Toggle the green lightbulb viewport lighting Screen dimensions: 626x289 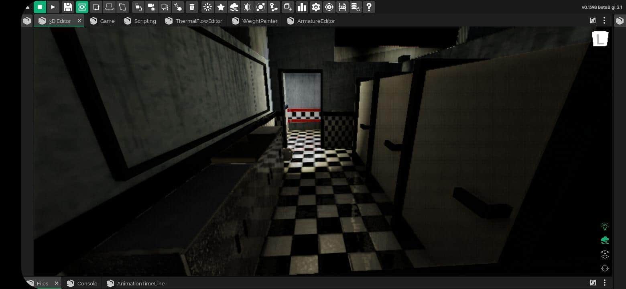pos(605,226)
